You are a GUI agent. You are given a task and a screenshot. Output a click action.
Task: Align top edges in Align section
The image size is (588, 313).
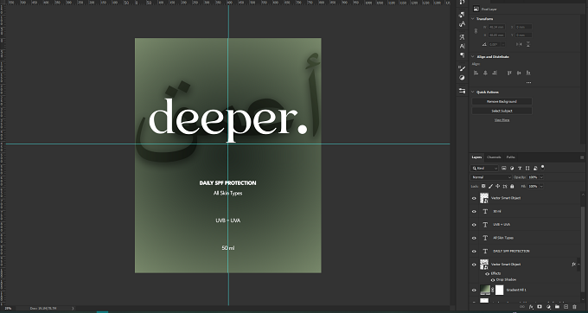coord(509,73)
